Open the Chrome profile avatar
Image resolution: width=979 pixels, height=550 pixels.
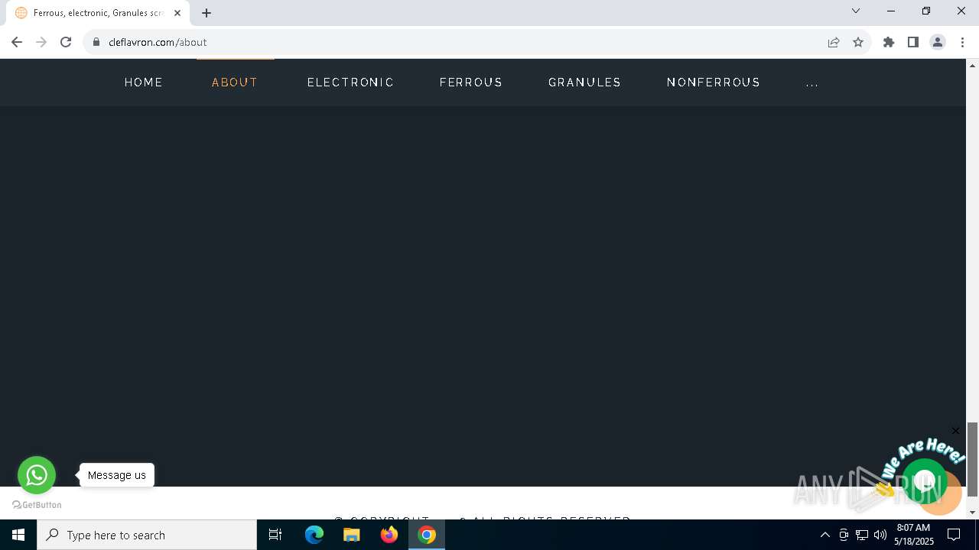click(938, 42)
